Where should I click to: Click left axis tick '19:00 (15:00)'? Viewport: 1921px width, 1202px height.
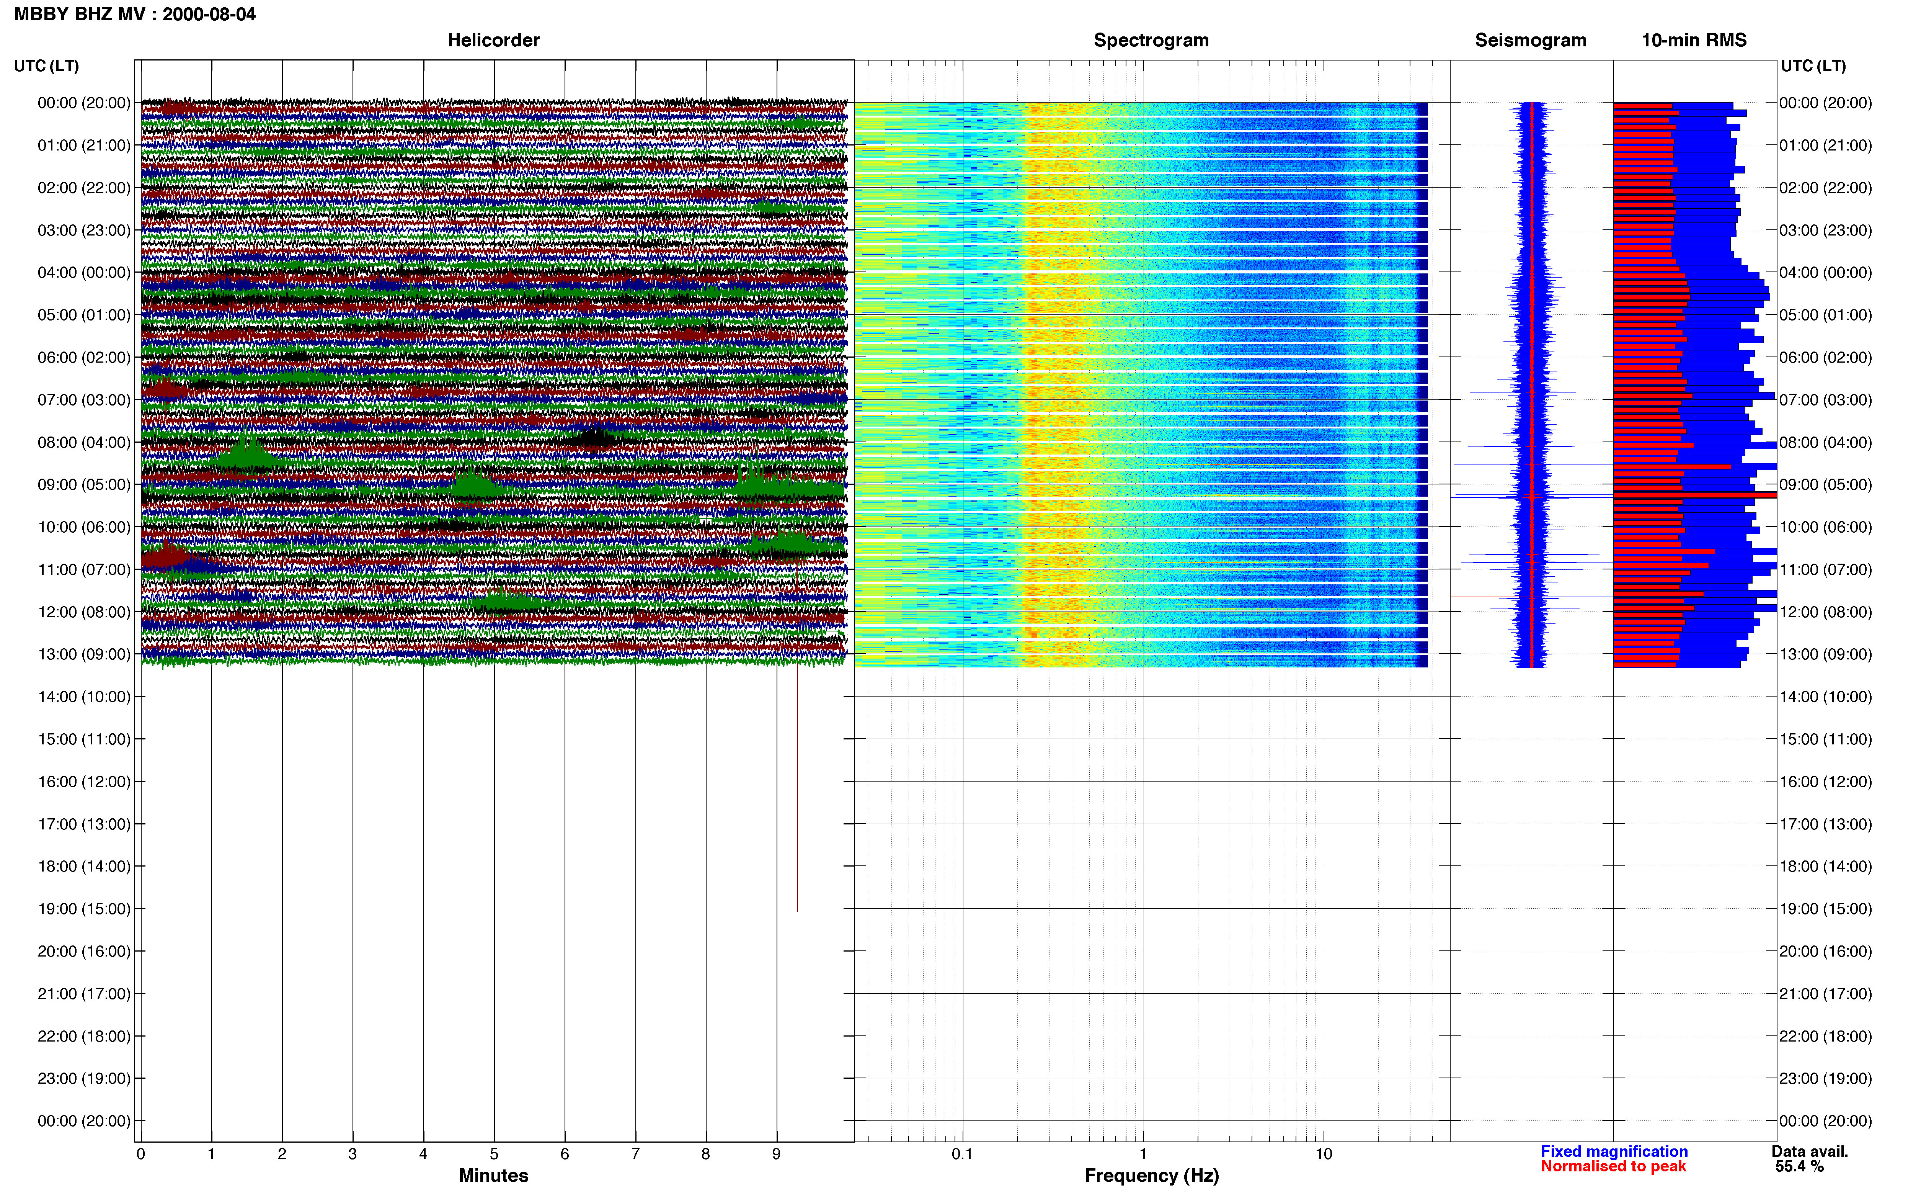pyautogui.click(x=84, y=909)
